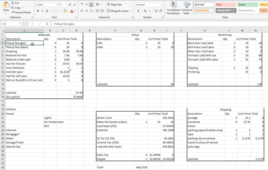Open the Name Box dropdown arrow

20,24
